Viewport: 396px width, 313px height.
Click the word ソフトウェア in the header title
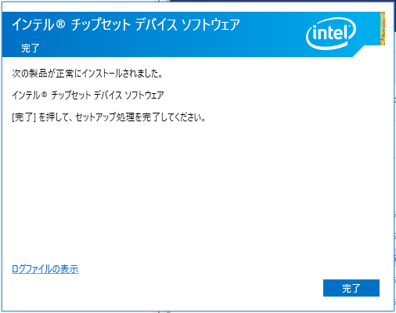coord(211,25)
